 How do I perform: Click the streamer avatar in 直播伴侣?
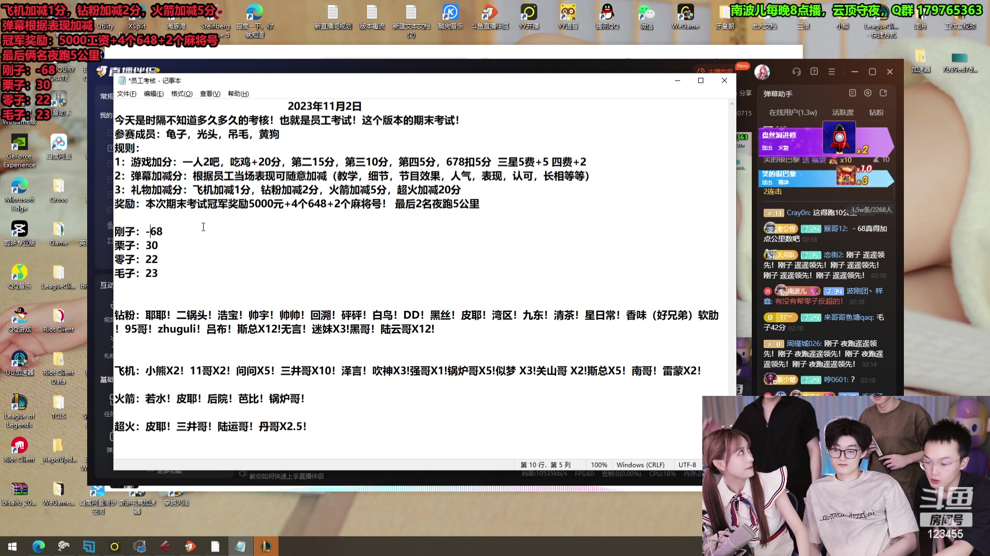(x=762, y=72)
